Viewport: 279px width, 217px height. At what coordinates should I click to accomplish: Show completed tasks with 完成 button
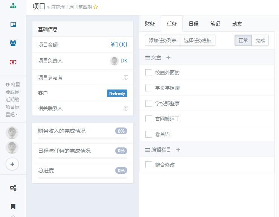[x=260, y=40]
